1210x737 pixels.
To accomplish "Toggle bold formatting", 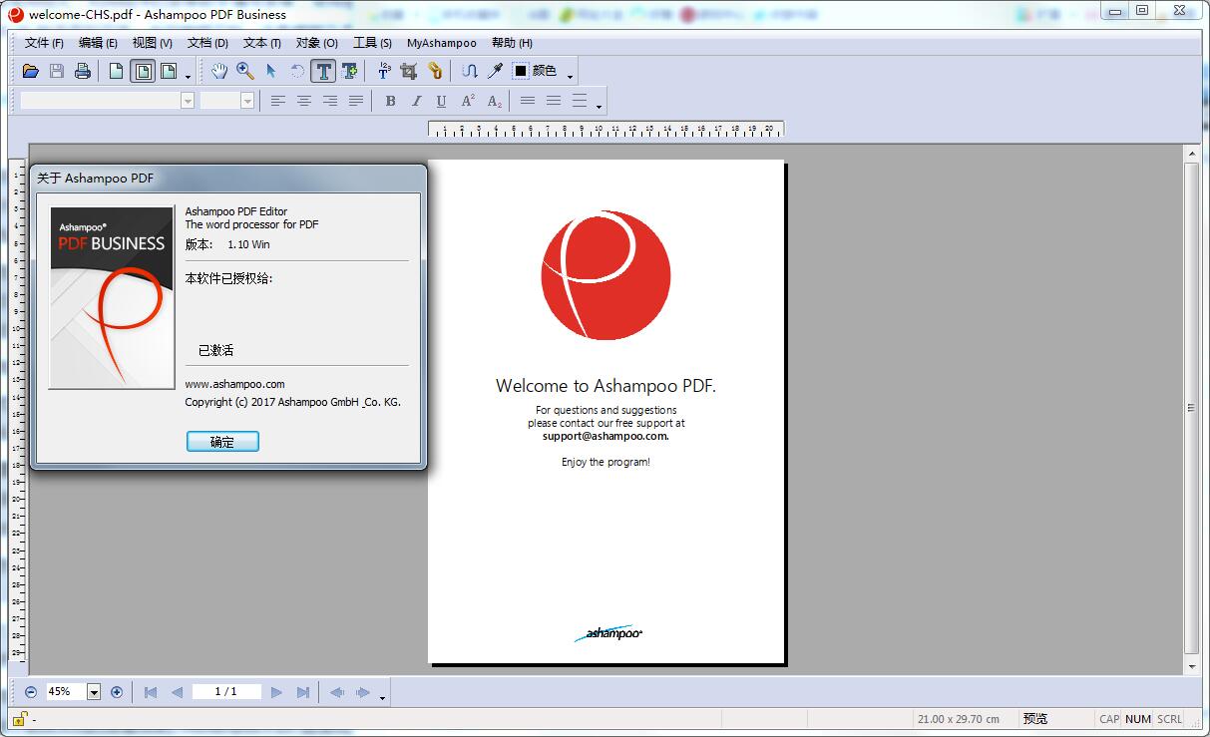I will click(390, 101).
